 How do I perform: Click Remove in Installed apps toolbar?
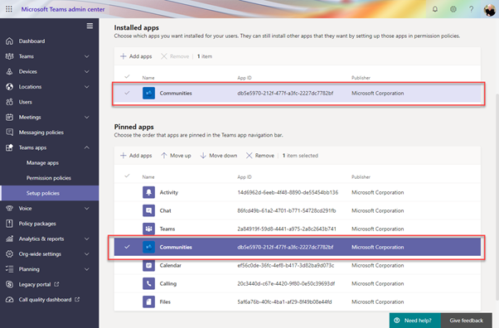(x=175, y=56)
